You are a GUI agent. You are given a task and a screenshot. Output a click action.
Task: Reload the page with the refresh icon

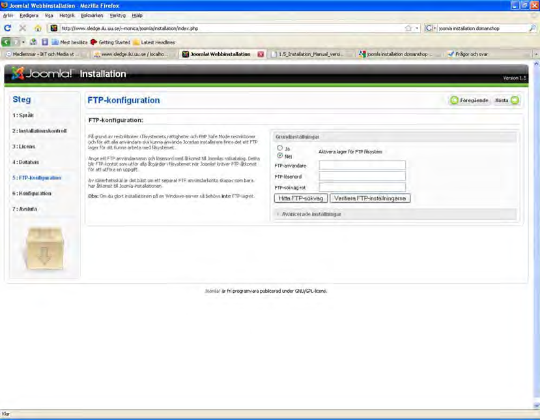coord(8,28)
